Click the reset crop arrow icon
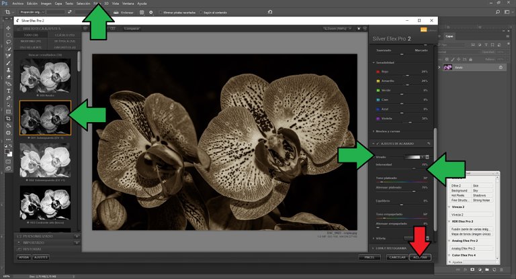This screenshot has width=516, height=279. (270, 12)
